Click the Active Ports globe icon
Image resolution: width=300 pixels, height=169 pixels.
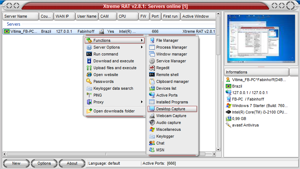point(152,95)
